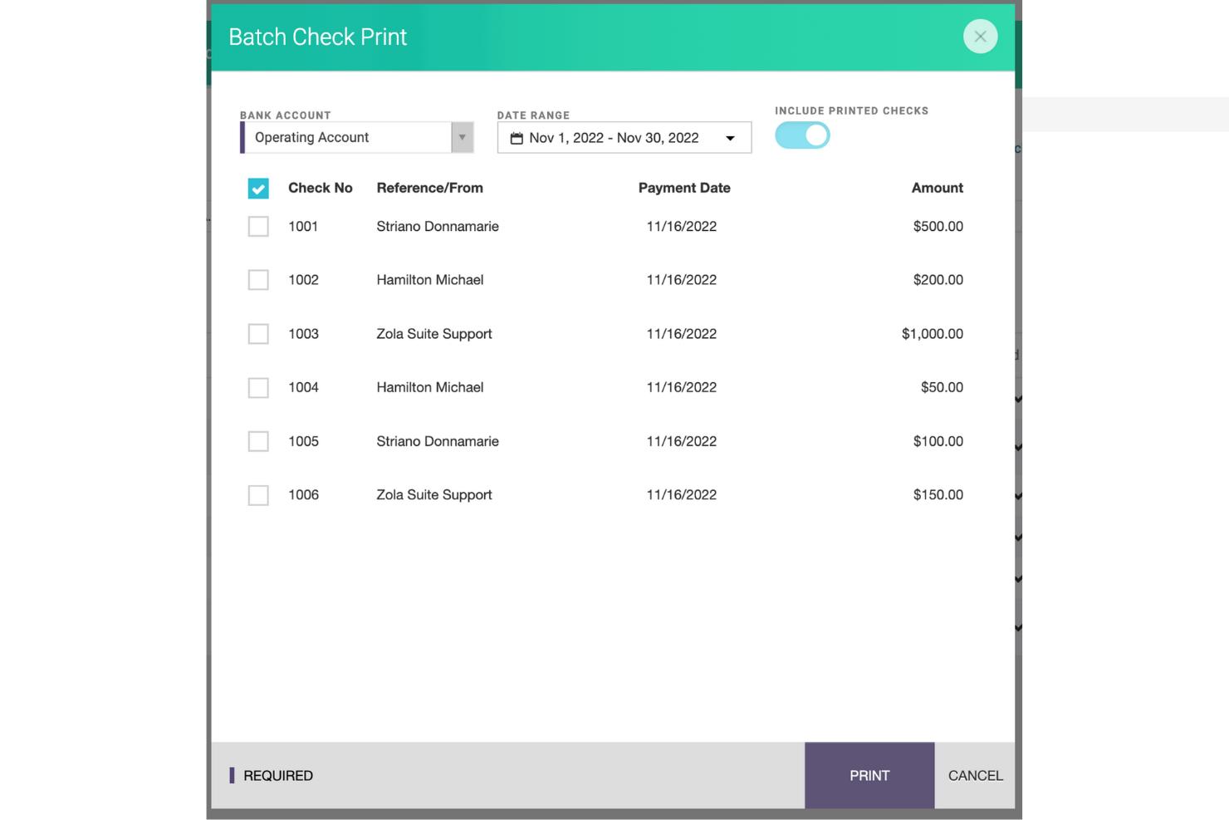This screenshot has height=820, width=1229.
Task: Click the $1,000.00 amount
Action: [932, 334]
